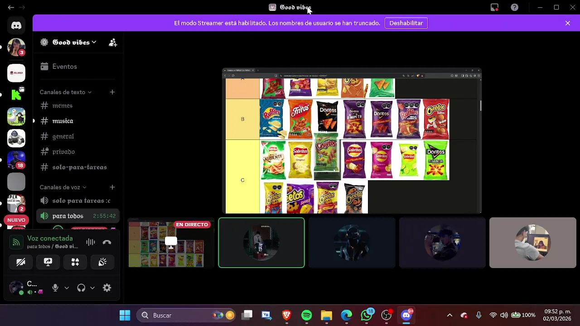Viewport: 580px width, 326px height.
Task: Open the activities launcher button
Action: pos(75,262)
